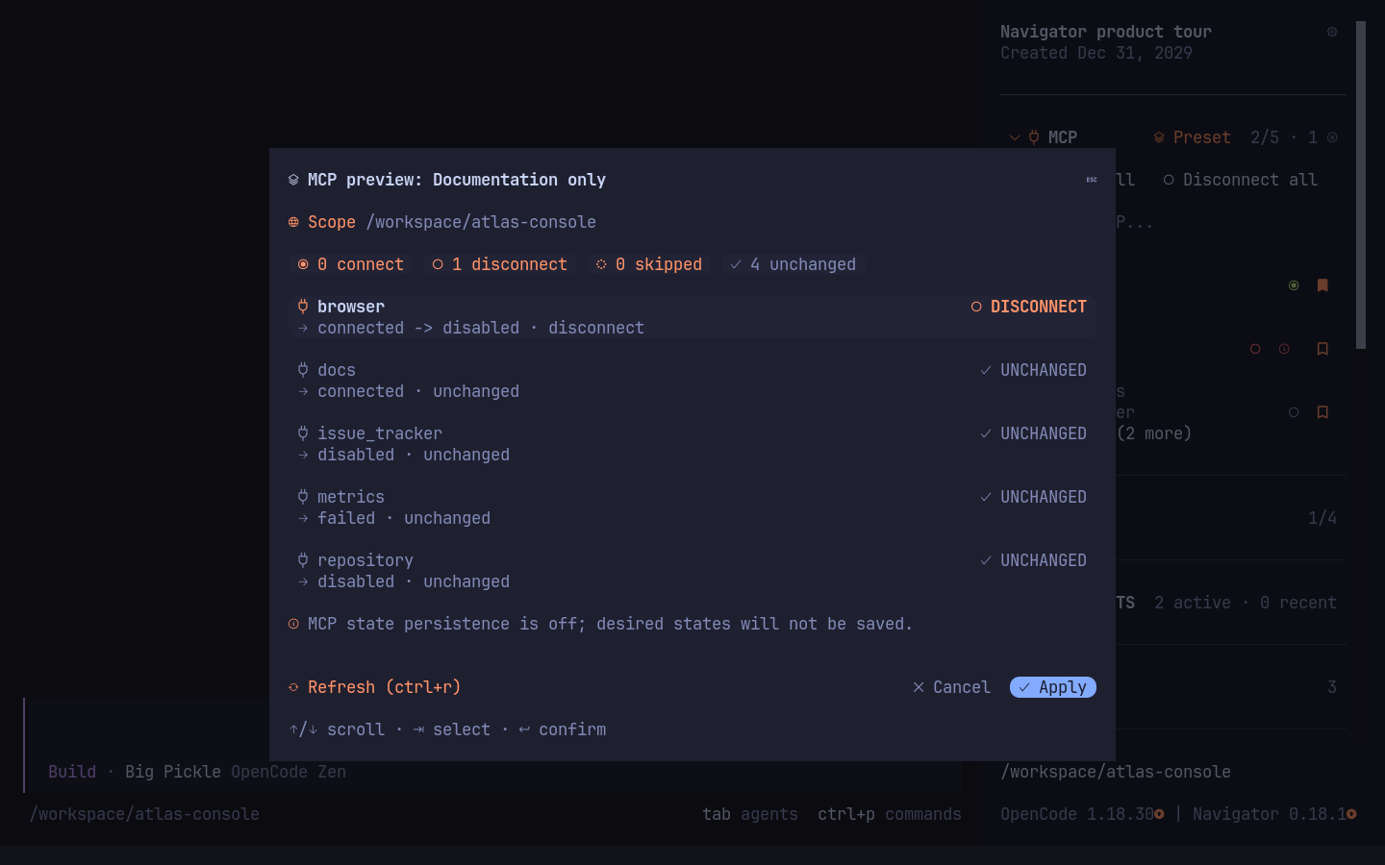Viewport: 1385px width, 865px height.
Task: Cancel the MCP preset preview
Action: [x=951, y=687]
